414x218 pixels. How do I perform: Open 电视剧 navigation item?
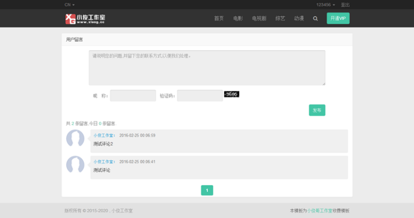click(x=259, y=18)
